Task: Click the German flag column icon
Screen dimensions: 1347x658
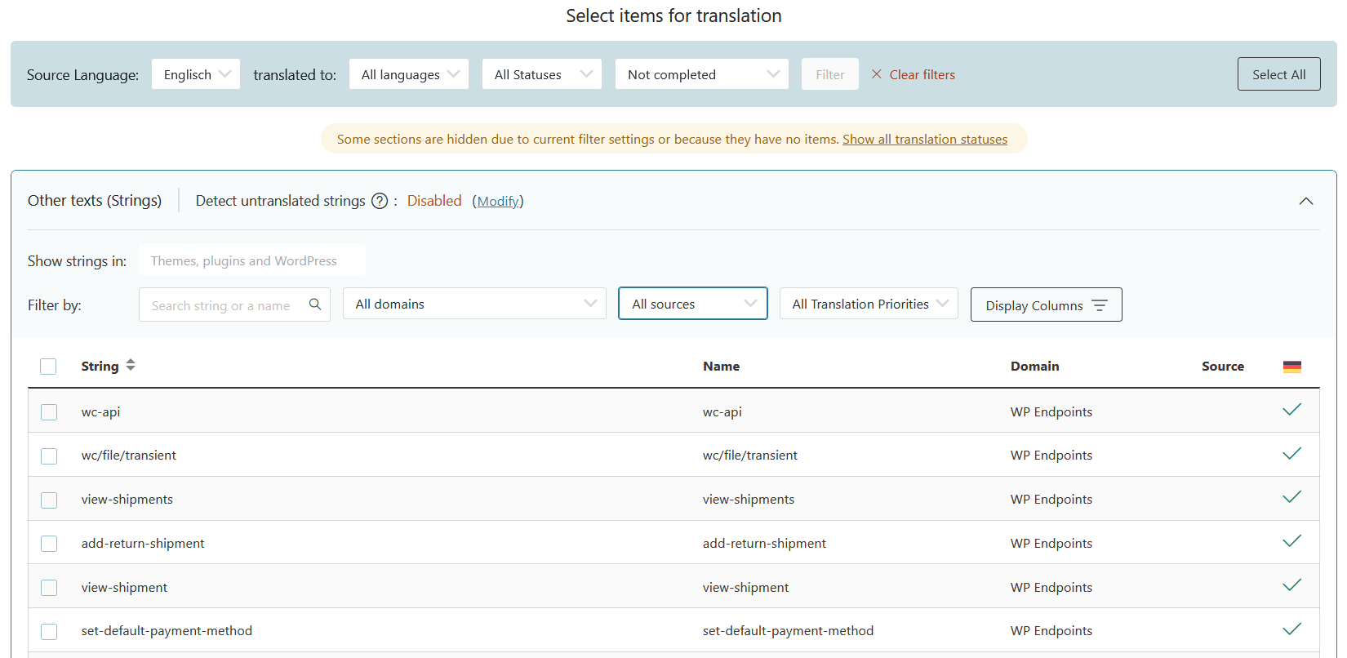Action: click(x=1291, y=367)
